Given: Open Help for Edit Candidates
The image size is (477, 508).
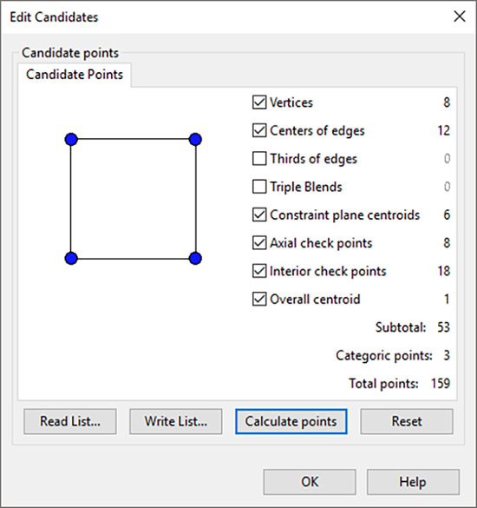Looking at the screenshot, I should click(413, 482).
